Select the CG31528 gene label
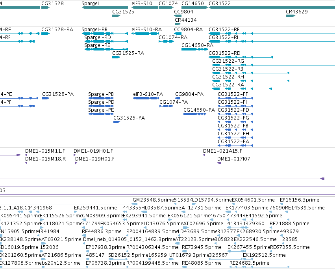335x269 pixels. (x=52, y=4)
